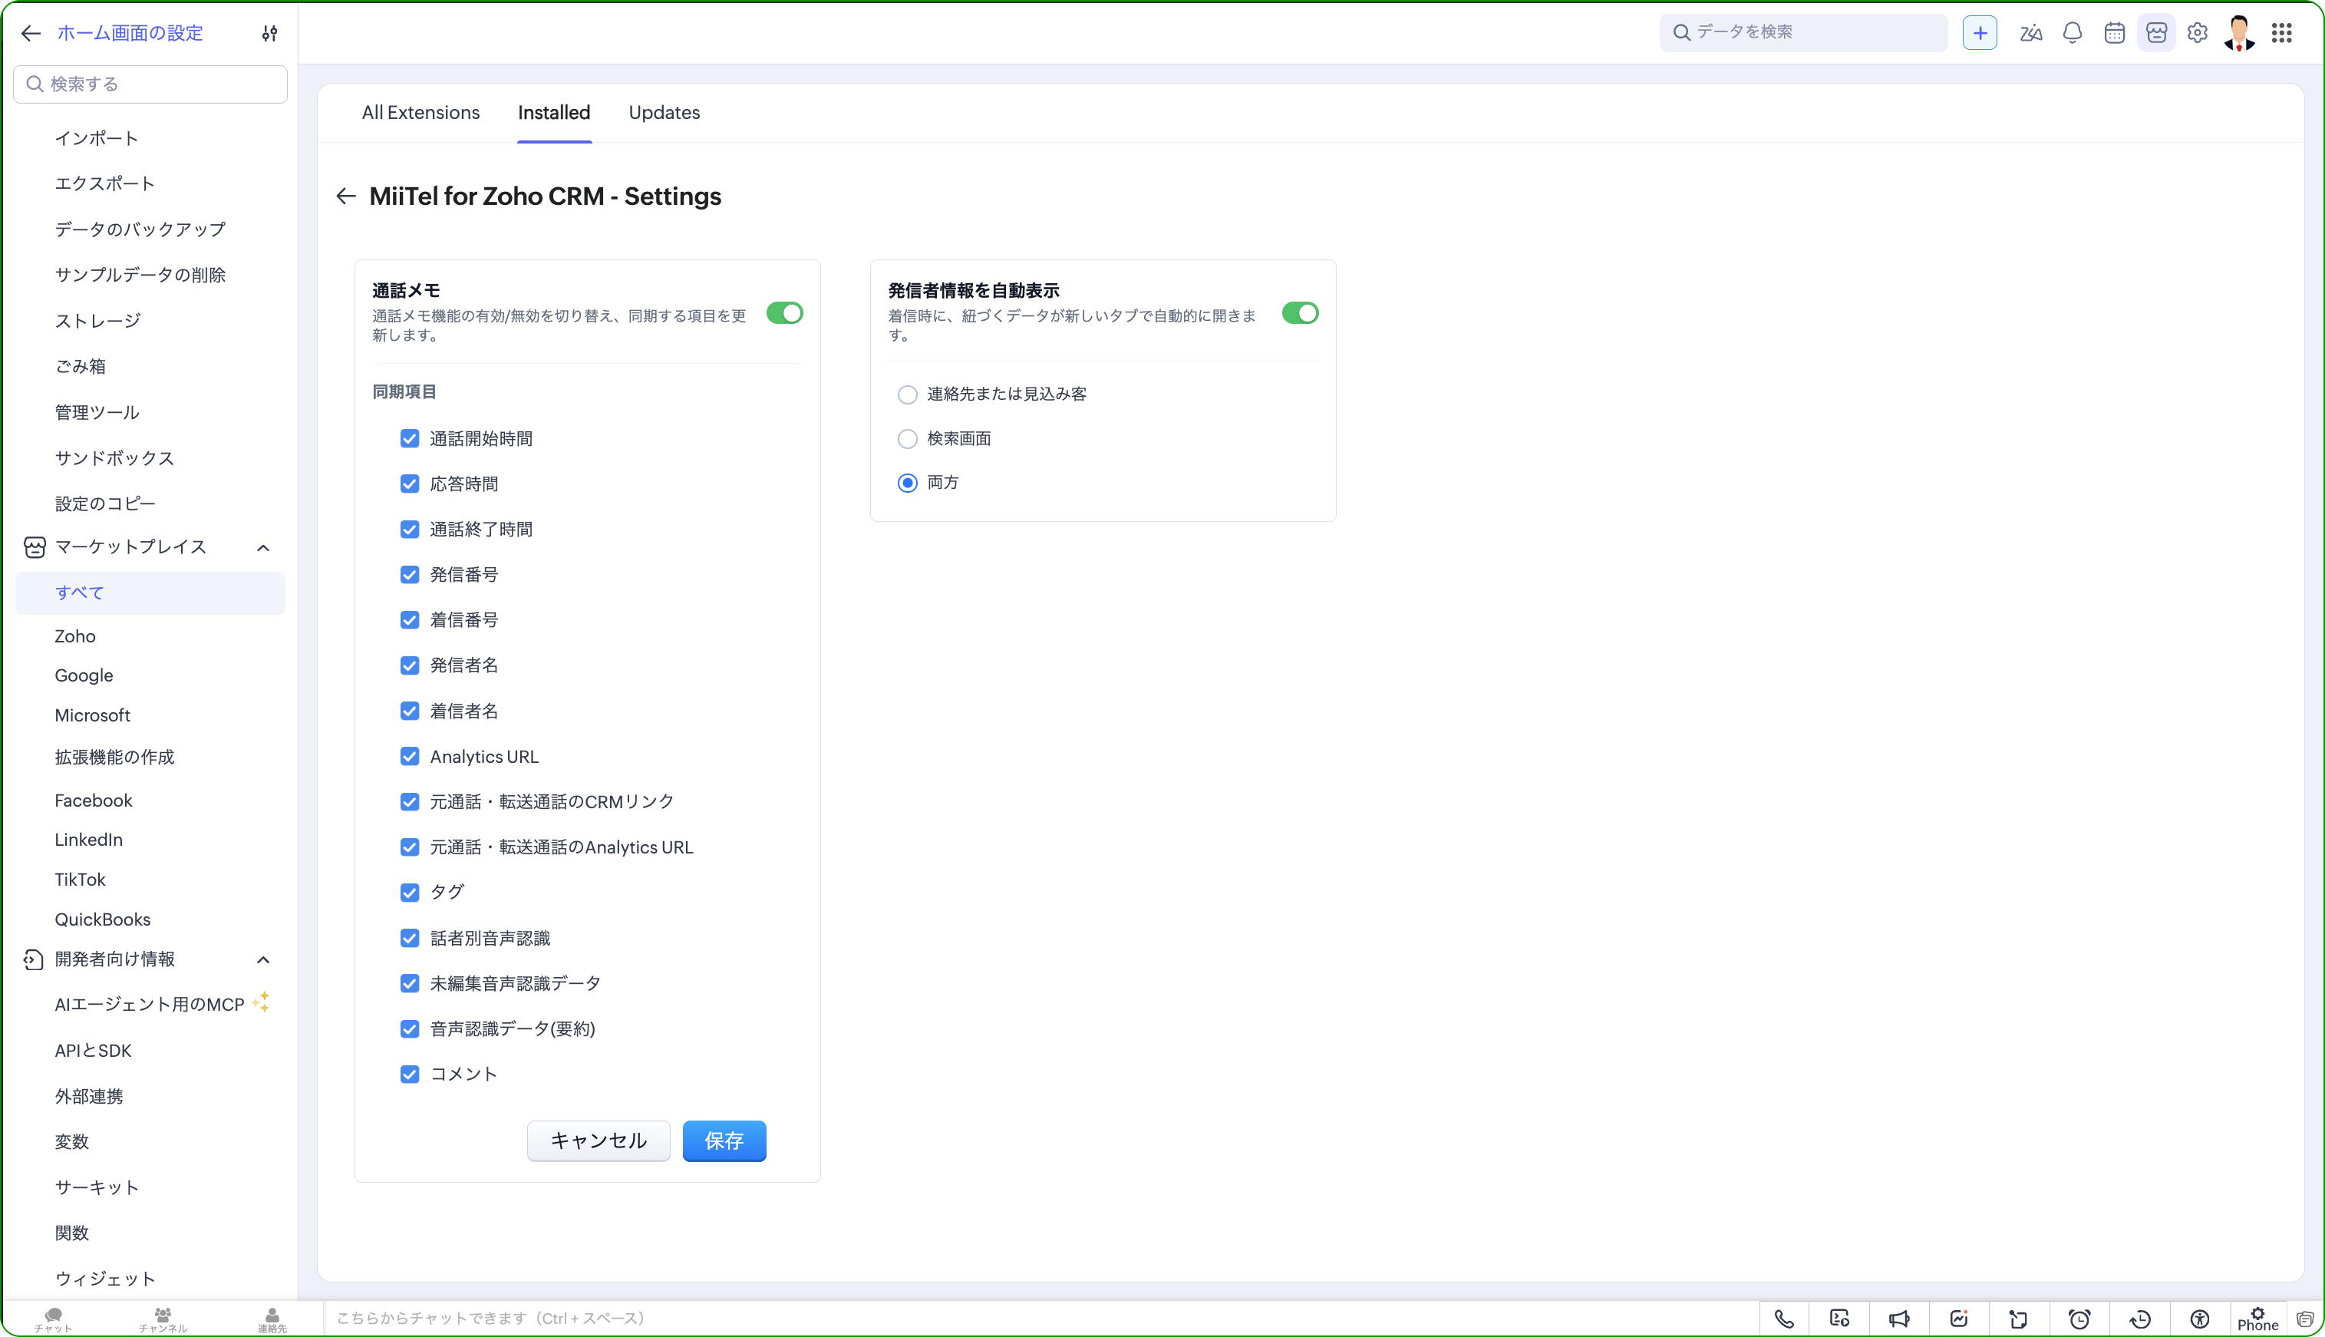The height and width of the screenshot is (1337, 2325).
Task: Open APIとSDK in sidebar
Action: coord(93,1051)
